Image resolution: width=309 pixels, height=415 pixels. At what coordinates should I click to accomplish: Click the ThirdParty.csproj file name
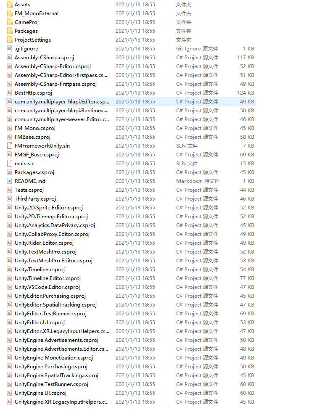click(x=35, y=198)
